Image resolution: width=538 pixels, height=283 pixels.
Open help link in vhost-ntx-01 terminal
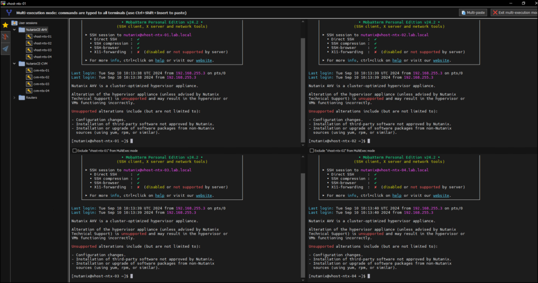[160, 60]
